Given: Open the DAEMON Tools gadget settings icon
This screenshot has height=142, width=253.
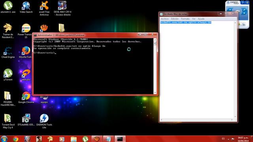Looking at the screenshot, I should [x=247, y=3].
